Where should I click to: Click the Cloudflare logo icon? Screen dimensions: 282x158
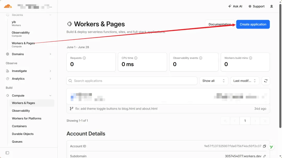8,6
